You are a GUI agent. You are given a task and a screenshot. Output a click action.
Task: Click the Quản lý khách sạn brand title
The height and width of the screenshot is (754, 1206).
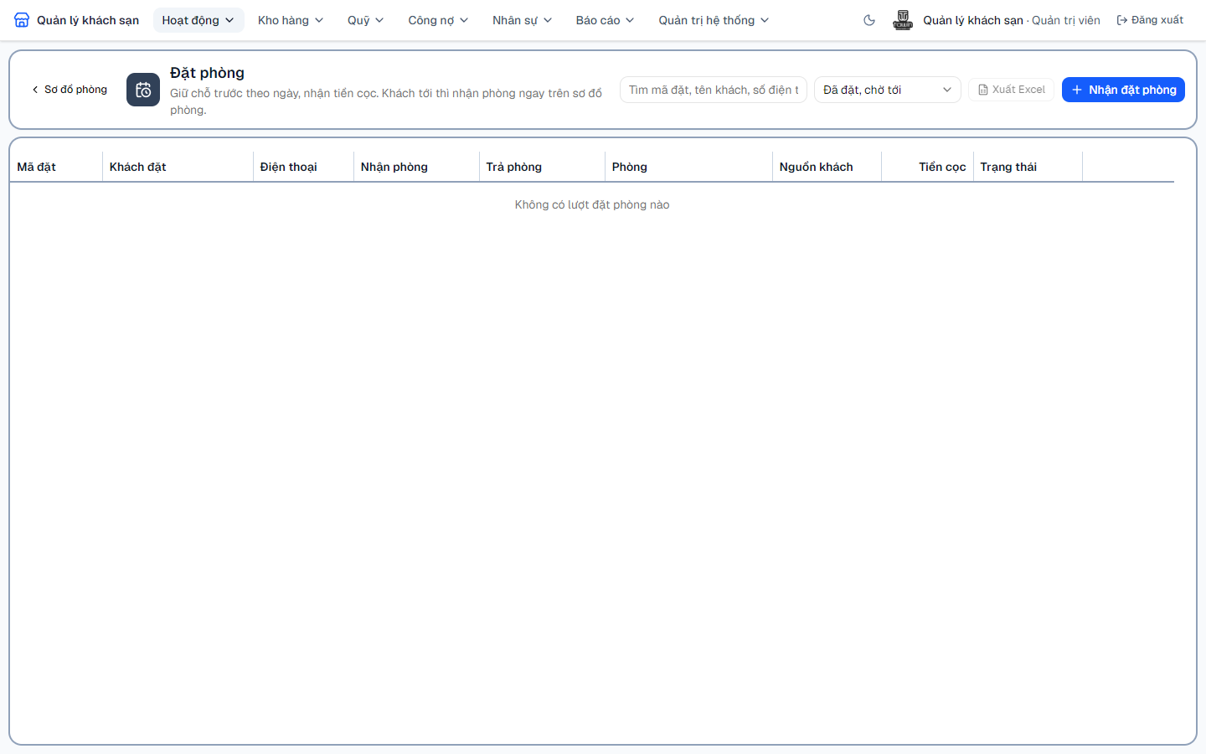point(88,20)
